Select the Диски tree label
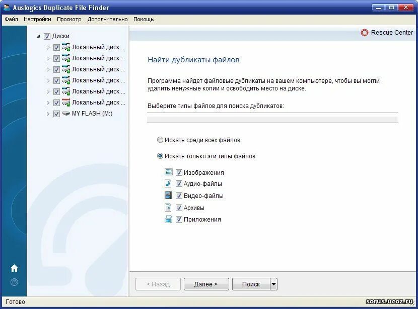Viewport: 418px width, 309px height. pos(61,36)
